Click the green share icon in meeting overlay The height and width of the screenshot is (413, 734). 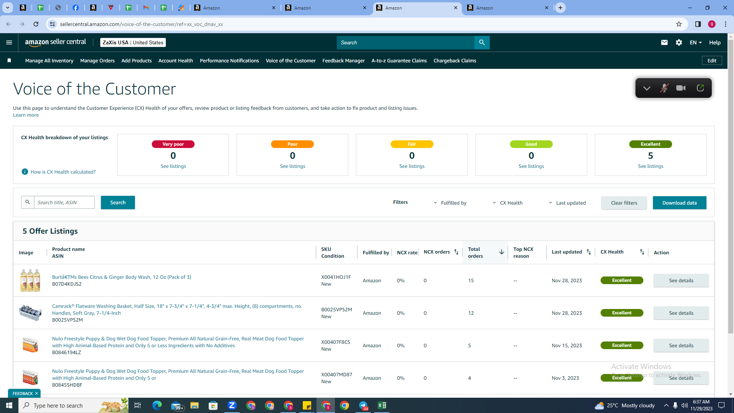[x=700, y=88]
